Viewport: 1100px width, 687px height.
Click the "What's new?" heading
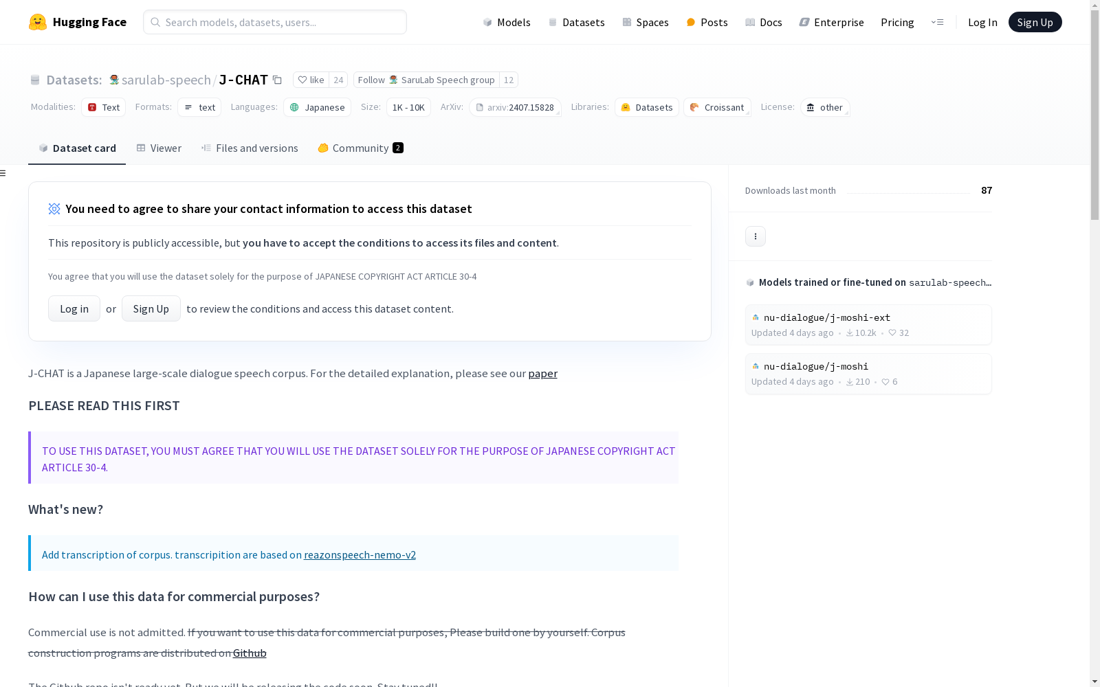[65, 510]
